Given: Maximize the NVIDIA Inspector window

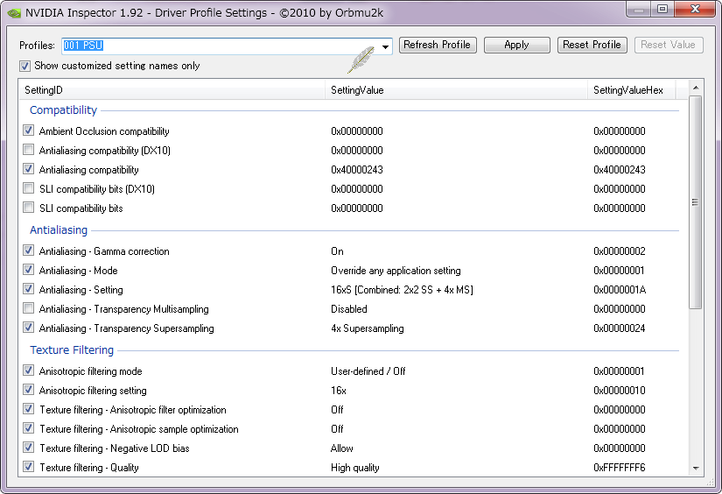Looking at the screenshot, I should click(x=662, y=10).
